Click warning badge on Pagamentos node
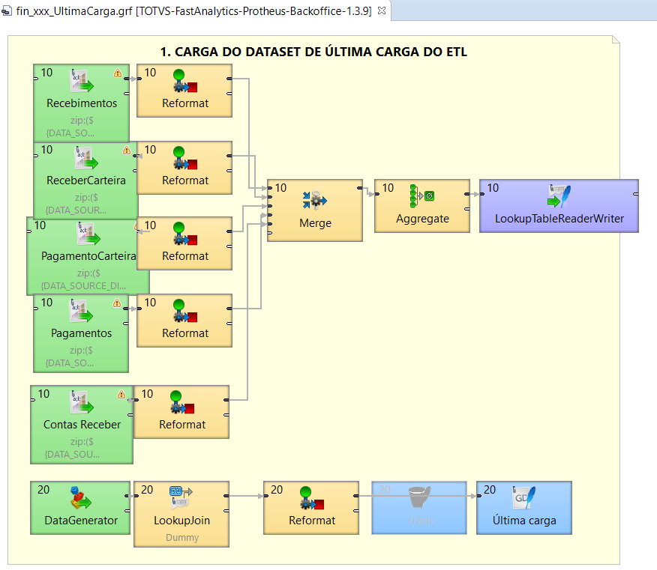This screenshot has width=657, height=570. [x=117, y=303]
